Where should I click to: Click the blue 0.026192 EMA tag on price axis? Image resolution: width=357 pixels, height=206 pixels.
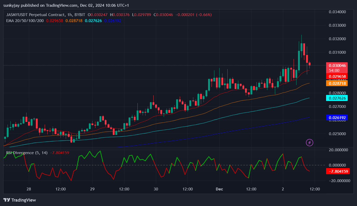coord(337,118)
